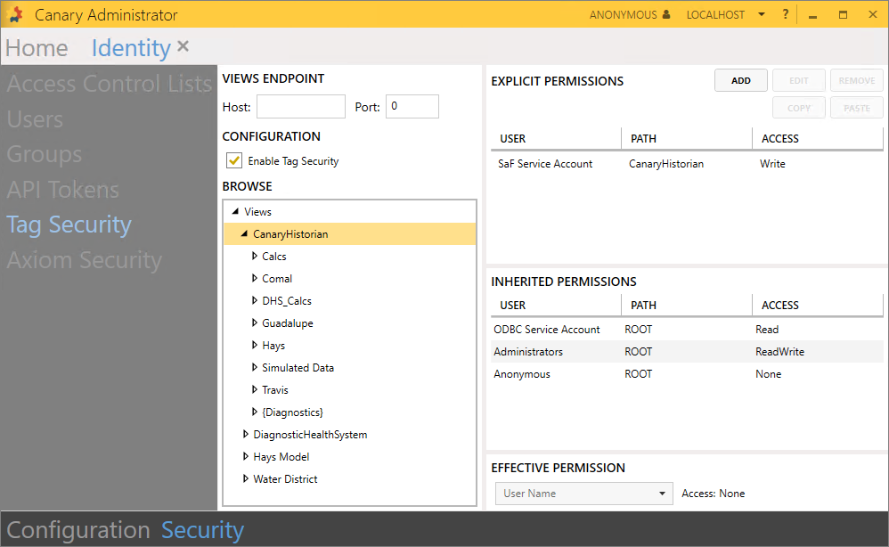Expand the Simulated Data tree node
This screenshot has height=547, width=889.
coord(255,367)
